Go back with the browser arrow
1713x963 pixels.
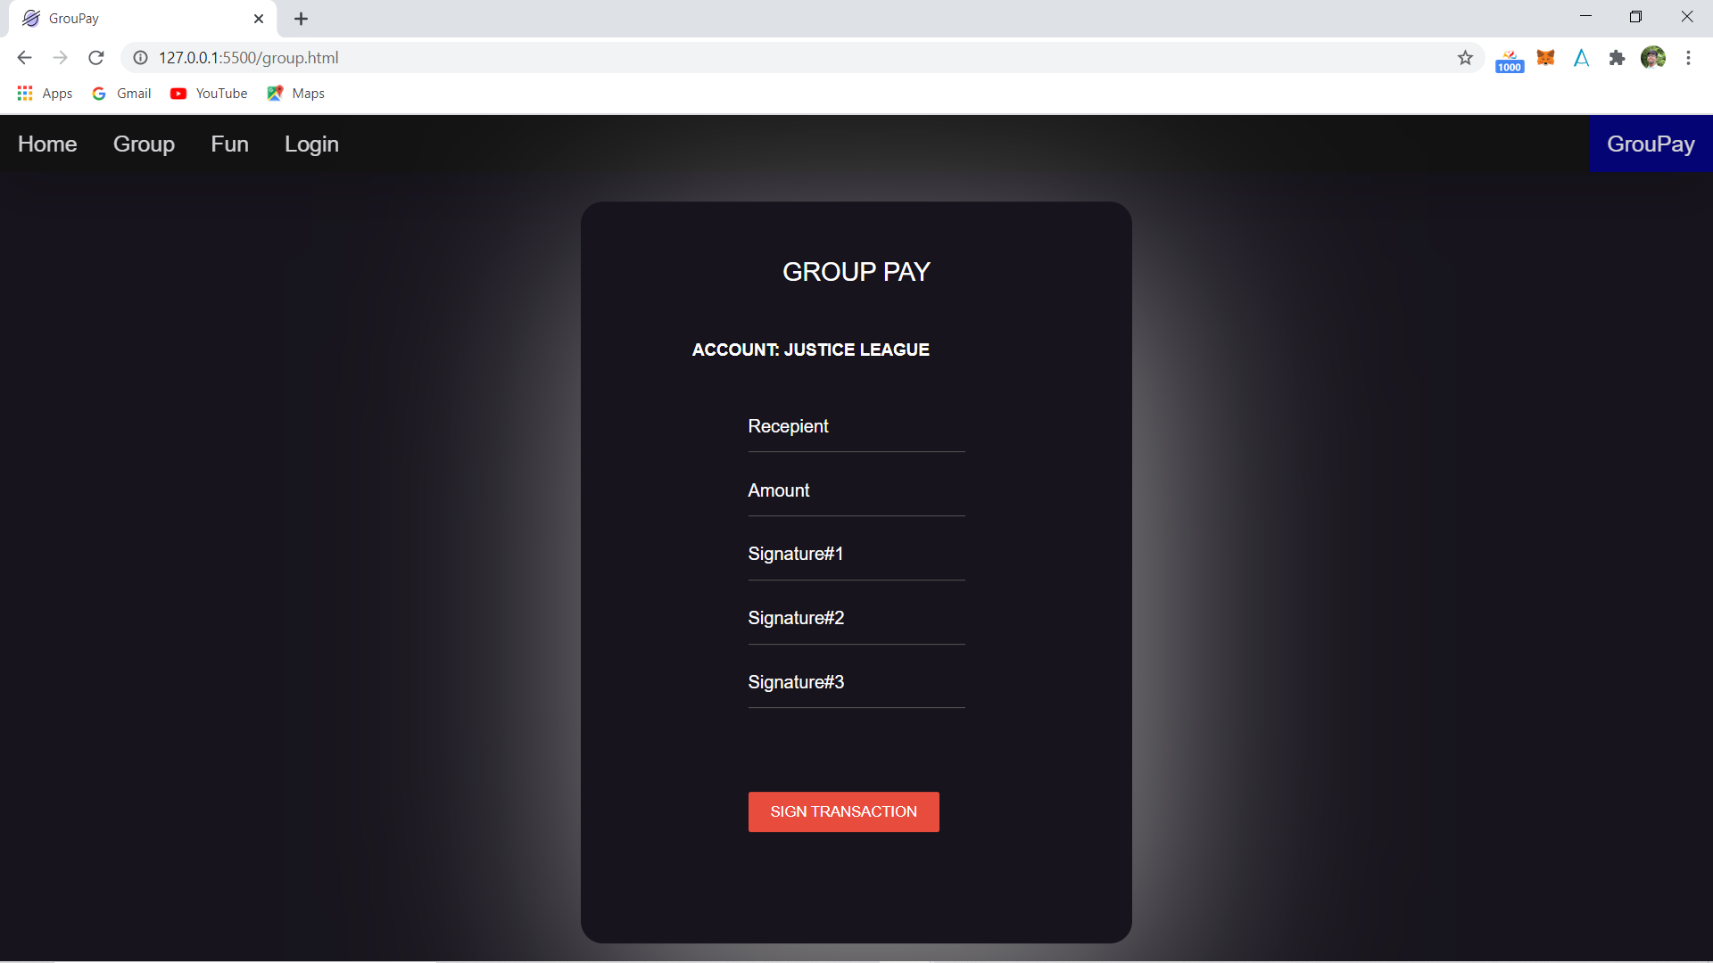(x=24, y=58)
